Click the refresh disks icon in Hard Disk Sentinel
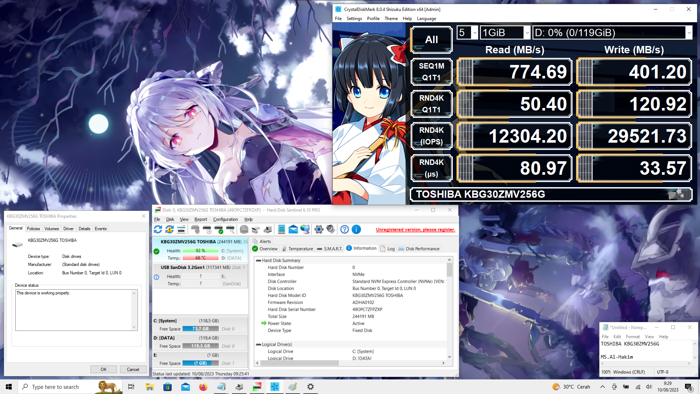700x394 pixels. [x=158, y=229]
